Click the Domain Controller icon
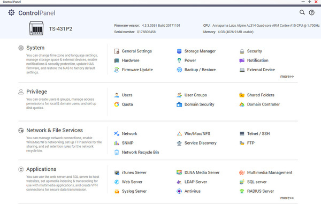This screenshot has width=321, height=204. (242, 104)
